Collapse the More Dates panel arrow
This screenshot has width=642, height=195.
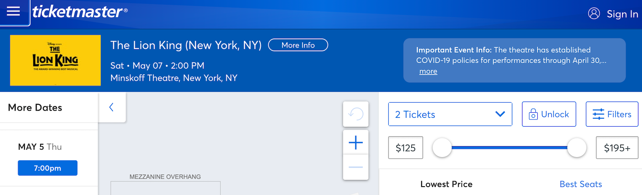pos(112,107)
